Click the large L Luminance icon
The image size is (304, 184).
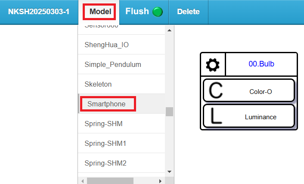click(x=216, y=116)
